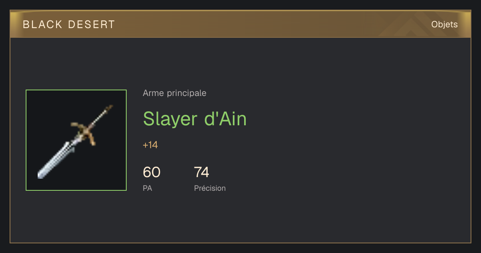The image size is (481, 253).
Task: Click the blade tip of the sword
Action: pos(40,175)
